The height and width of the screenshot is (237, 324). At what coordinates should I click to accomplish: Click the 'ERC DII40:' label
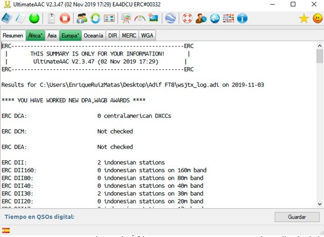17,185
